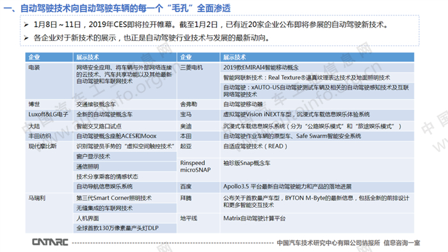Select the 网络安全应用 technology description cell

tap(125, 81)
